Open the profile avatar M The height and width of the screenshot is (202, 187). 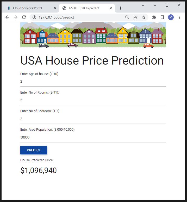click(171, 17)
